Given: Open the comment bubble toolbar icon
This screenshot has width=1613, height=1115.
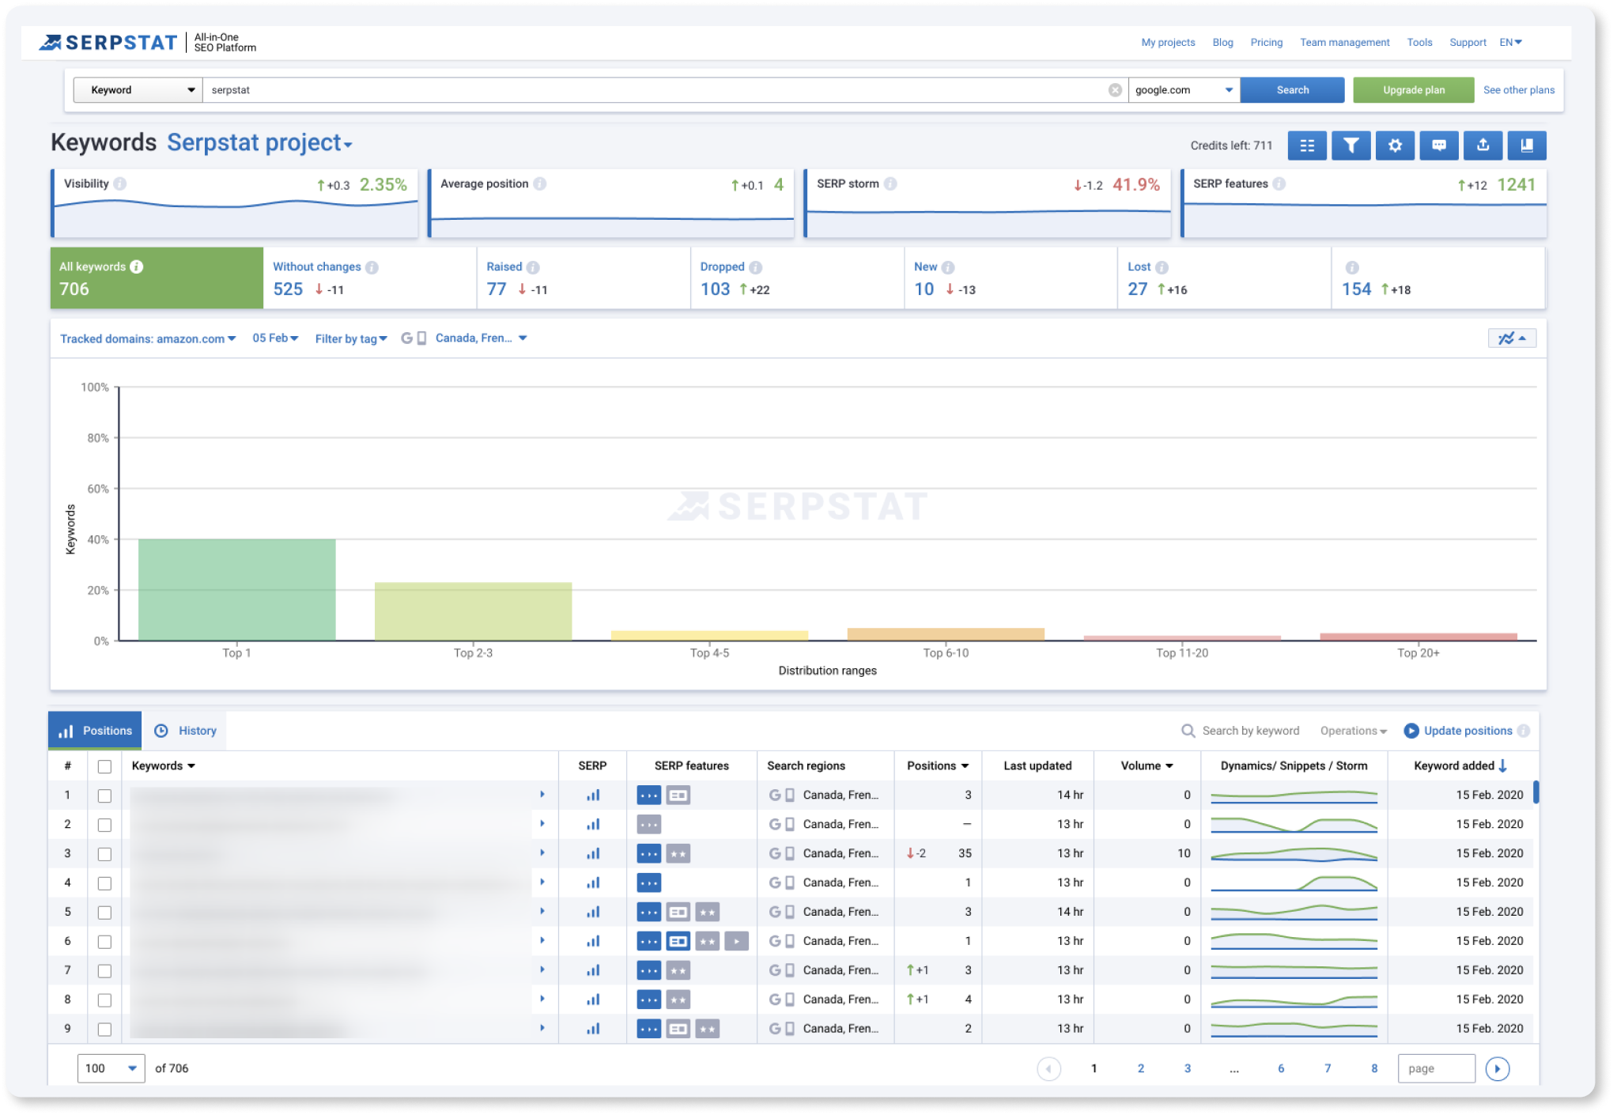Looking at the screenshot, I should click(x=1439, y=146).
